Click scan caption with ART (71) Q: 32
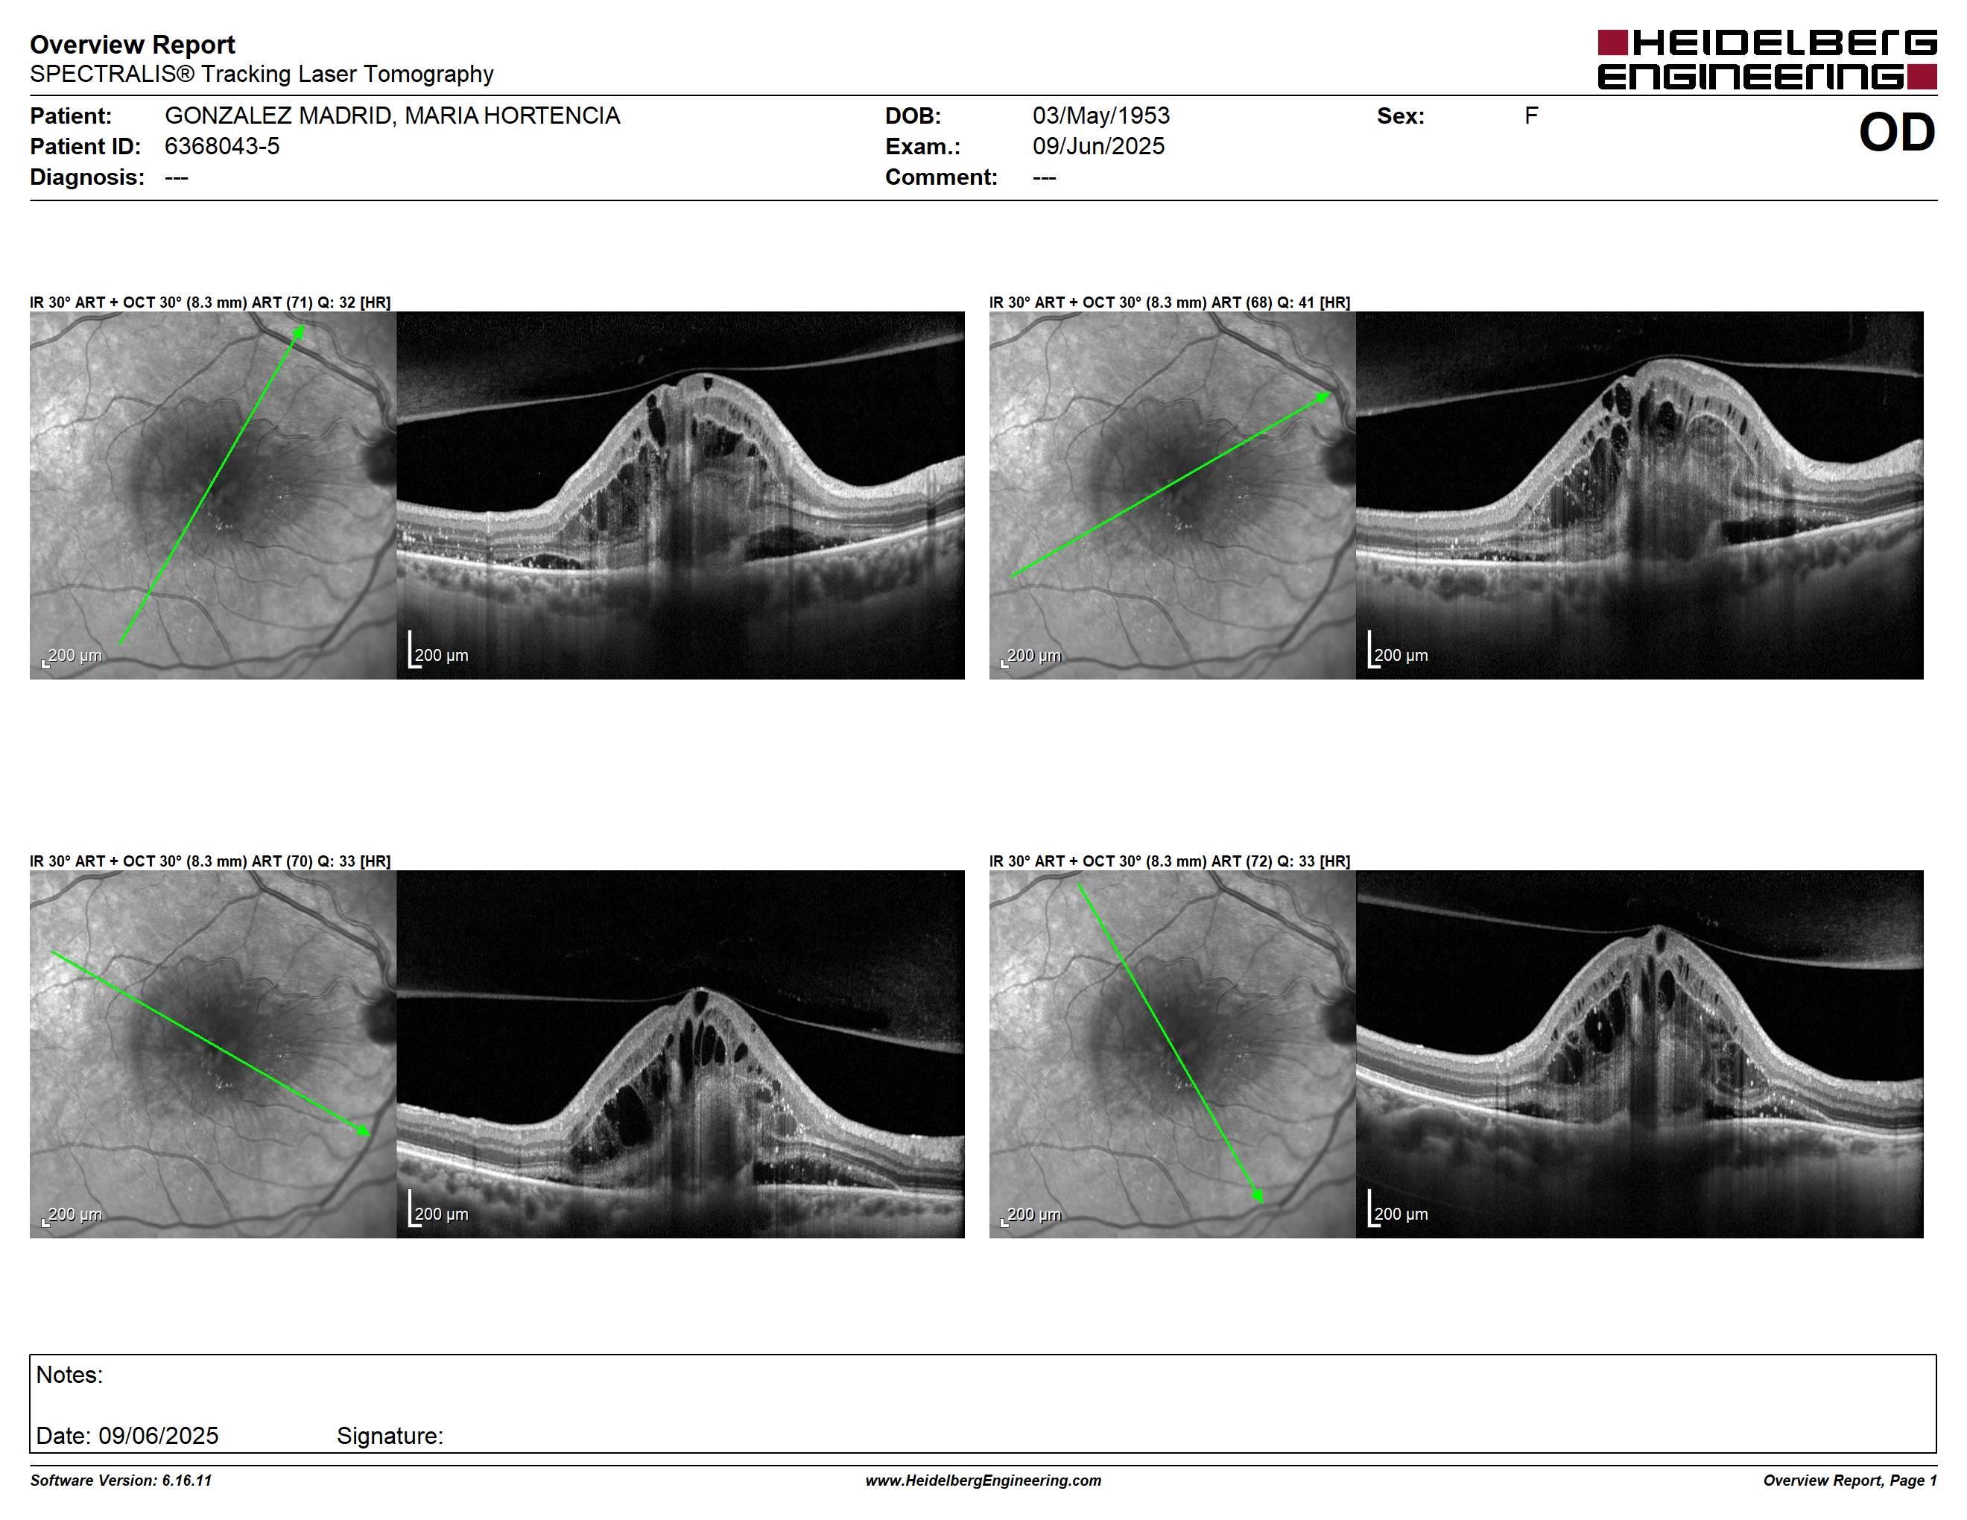The image size is (1967, 1520). coord(210,303)
